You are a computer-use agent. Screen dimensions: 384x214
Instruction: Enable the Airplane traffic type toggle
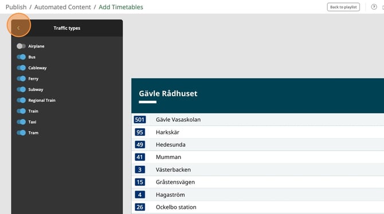(x=21, y=46)
